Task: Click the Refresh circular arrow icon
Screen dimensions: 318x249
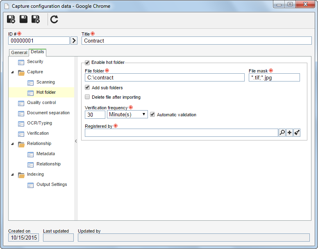Action: tap(54, 19)
